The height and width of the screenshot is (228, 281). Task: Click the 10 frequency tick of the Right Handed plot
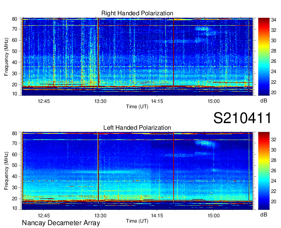point(14,94)
